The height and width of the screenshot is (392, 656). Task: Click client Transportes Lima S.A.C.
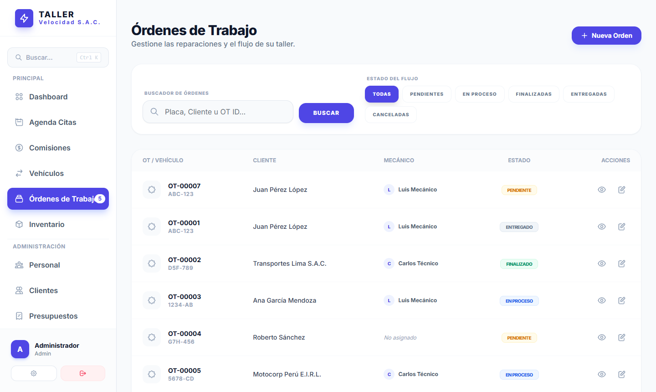pos(290,263)
